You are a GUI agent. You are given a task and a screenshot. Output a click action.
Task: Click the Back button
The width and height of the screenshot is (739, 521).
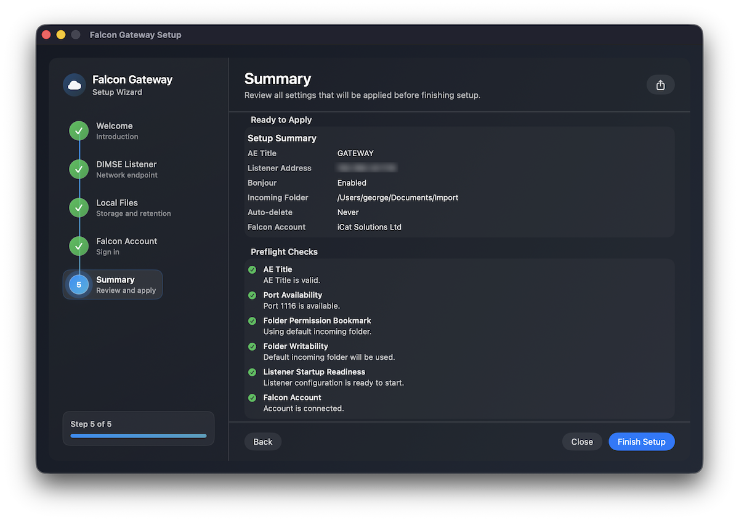point(263,441)
